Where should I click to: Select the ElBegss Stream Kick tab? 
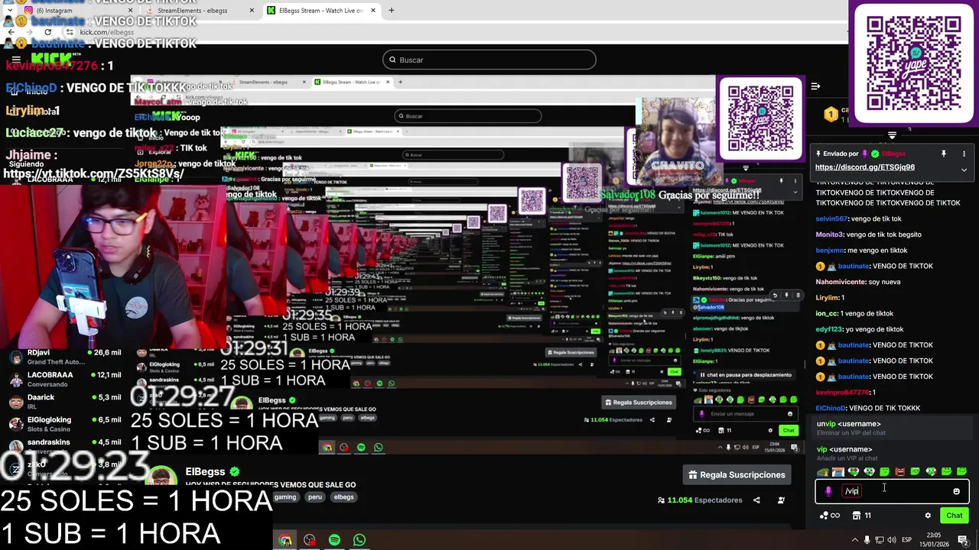(x=321, y=11)
